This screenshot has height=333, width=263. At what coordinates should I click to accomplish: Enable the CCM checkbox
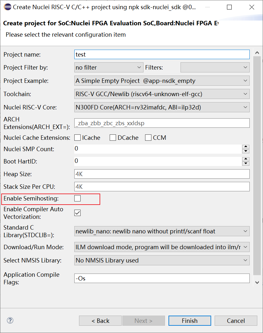coord(148,138)
